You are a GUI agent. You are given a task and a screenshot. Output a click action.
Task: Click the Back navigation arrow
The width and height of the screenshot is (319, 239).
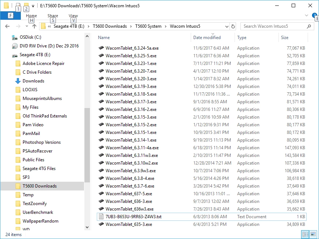pos(7,26)
